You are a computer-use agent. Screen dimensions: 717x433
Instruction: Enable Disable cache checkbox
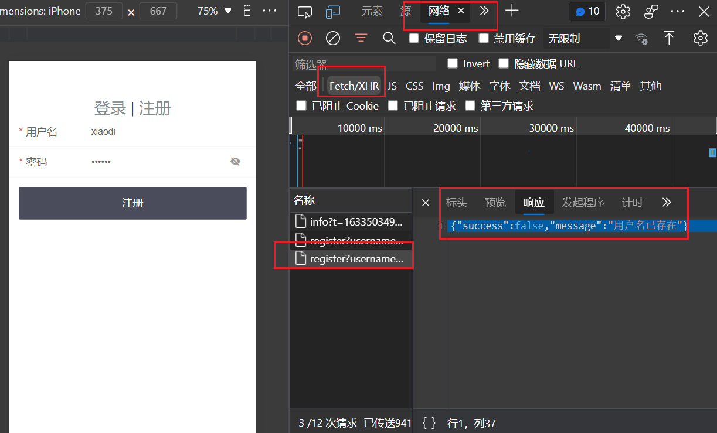[x=483, y=38]
